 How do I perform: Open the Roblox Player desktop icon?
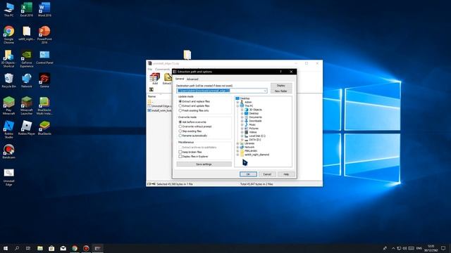(x=27, y=128)
